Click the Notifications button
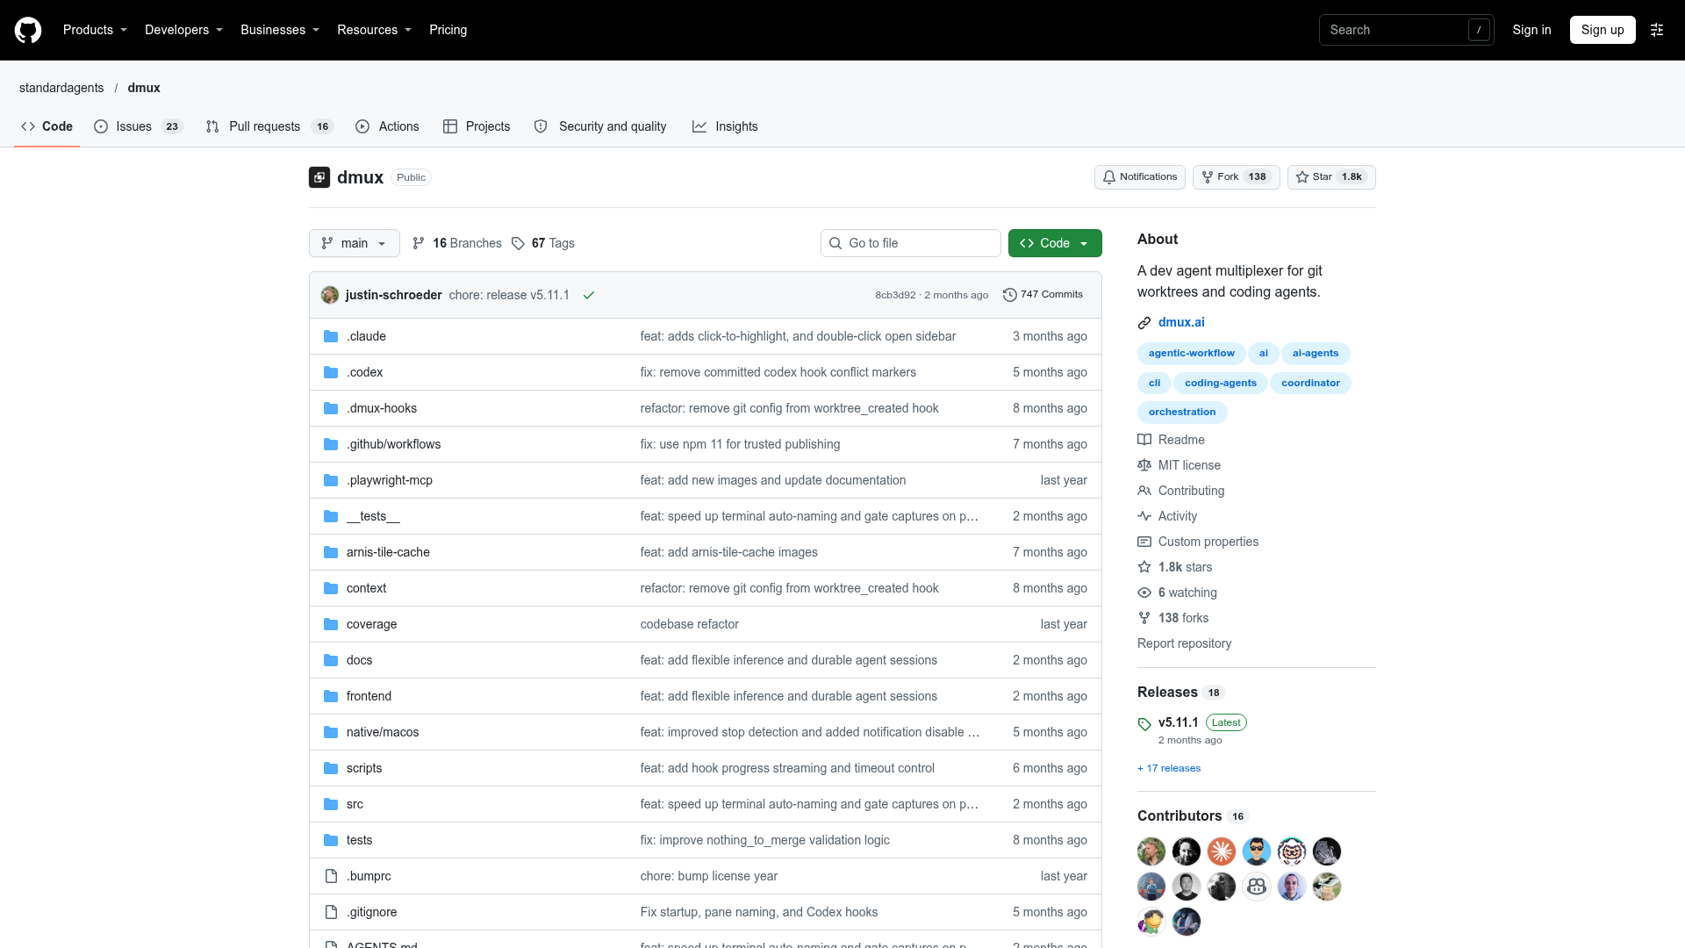This screenshot has width=1685, height=948. (1140, 177)
